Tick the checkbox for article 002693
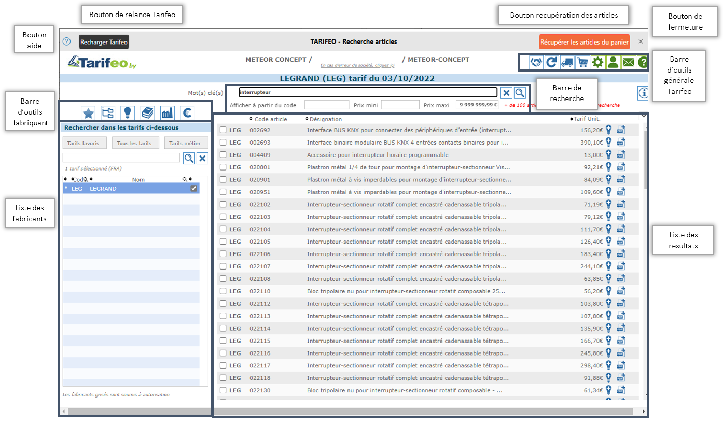723x425 pixels. (223, 143)
